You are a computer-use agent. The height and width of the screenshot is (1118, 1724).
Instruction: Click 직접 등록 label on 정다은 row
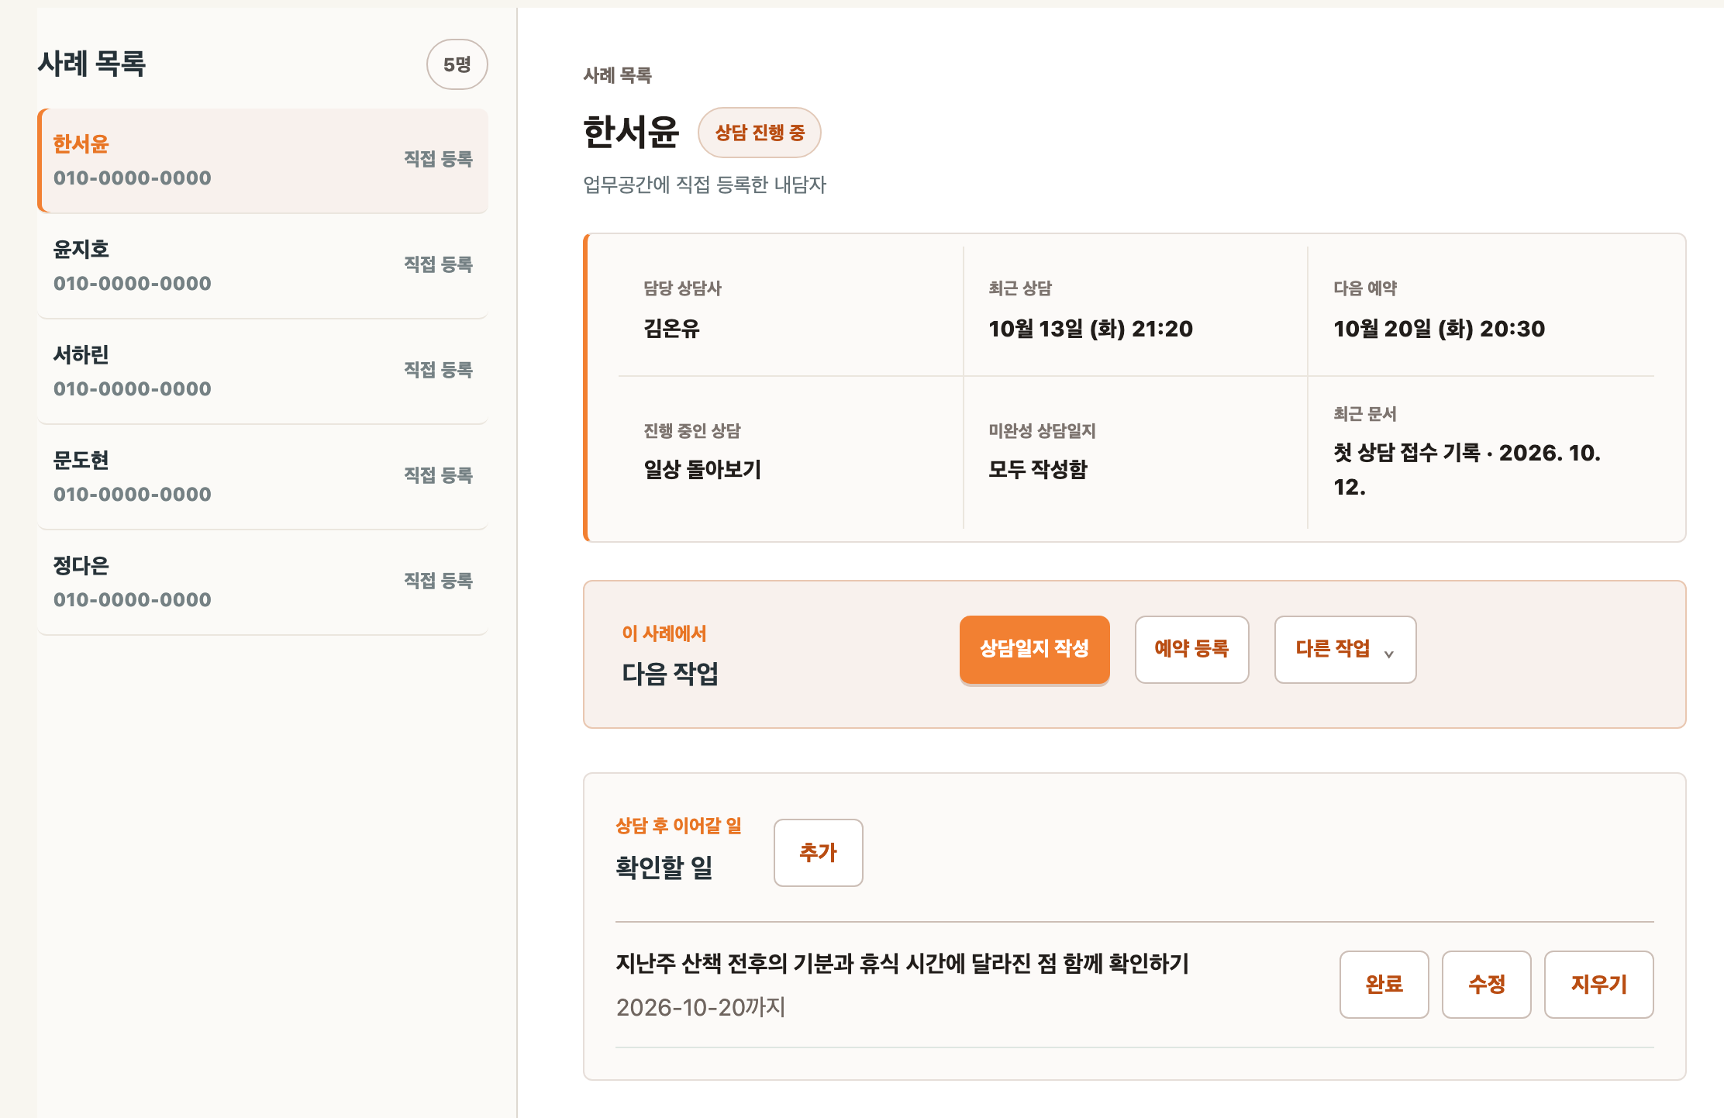438,581
